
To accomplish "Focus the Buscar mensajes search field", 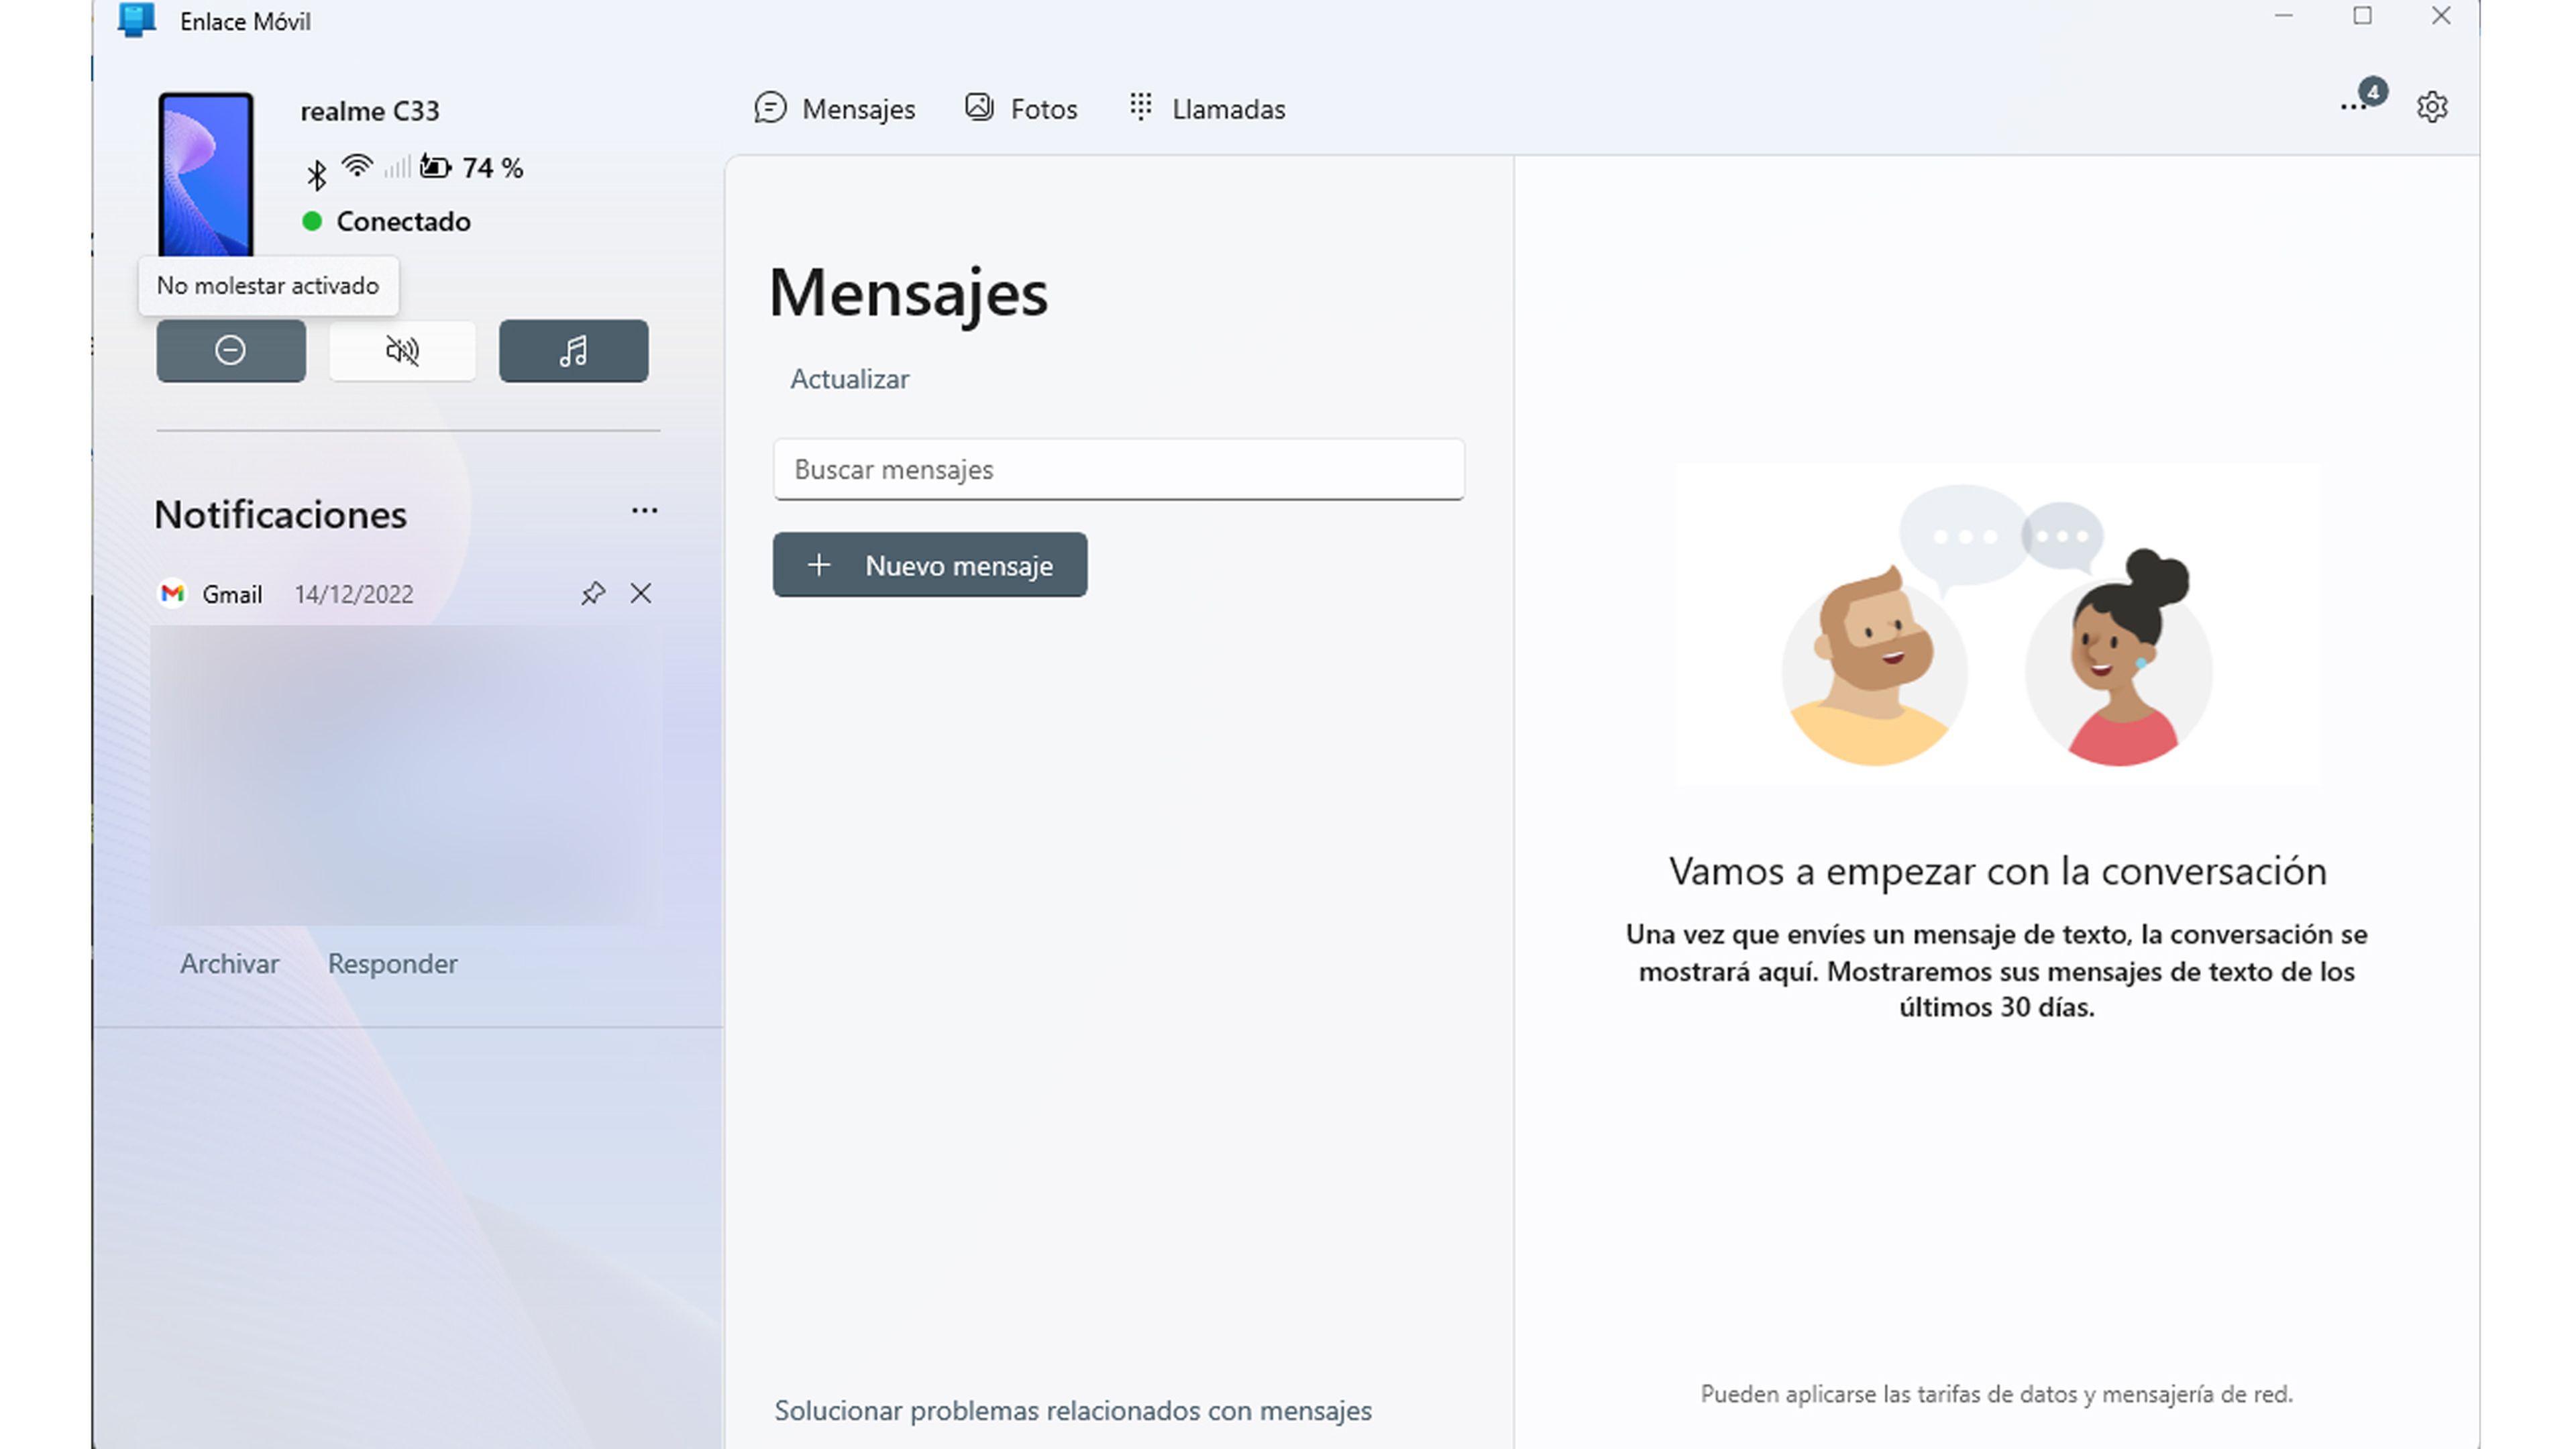I will click(1118, 469).
